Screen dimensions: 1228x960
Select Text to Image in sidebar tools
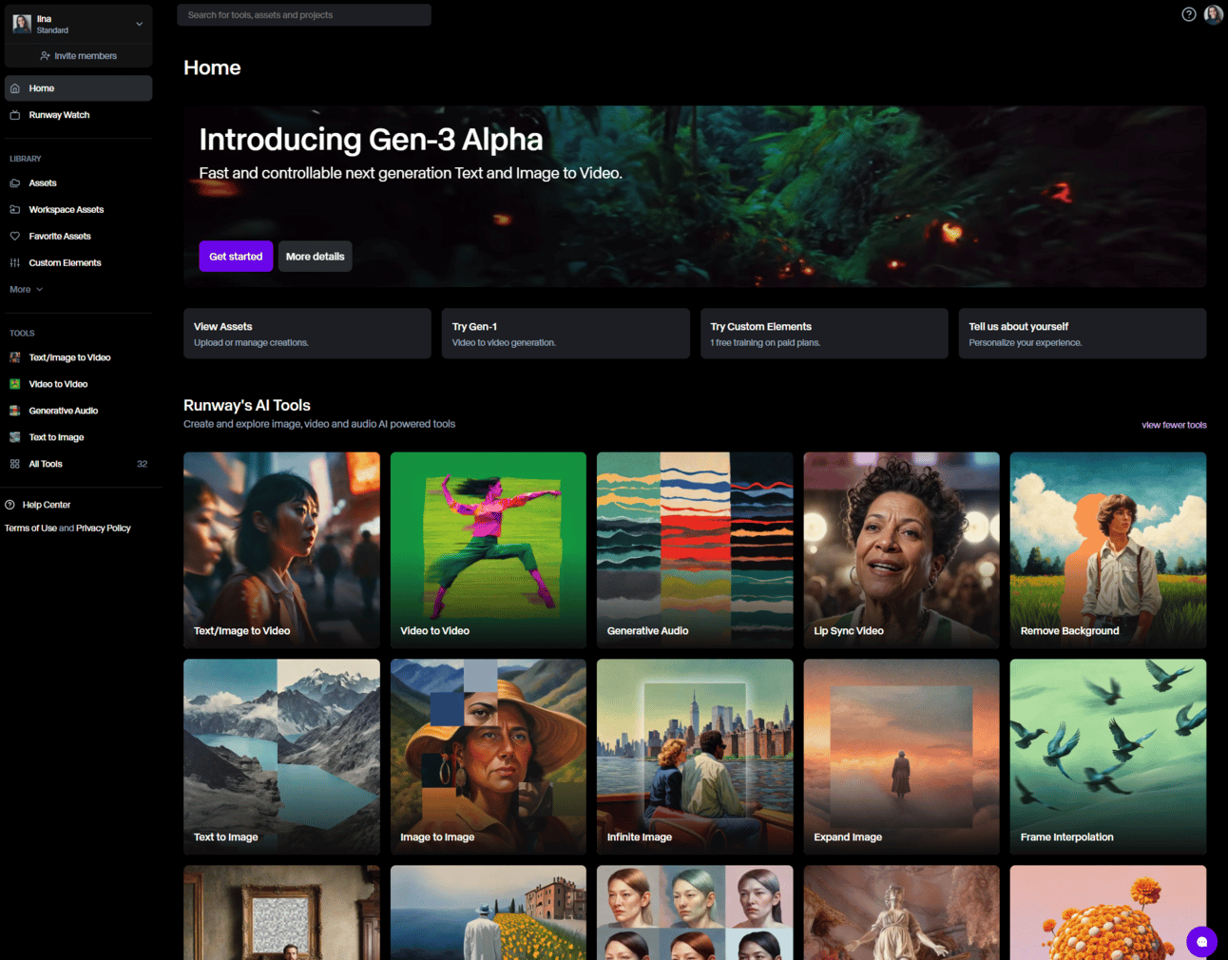[x=78, y=437]
